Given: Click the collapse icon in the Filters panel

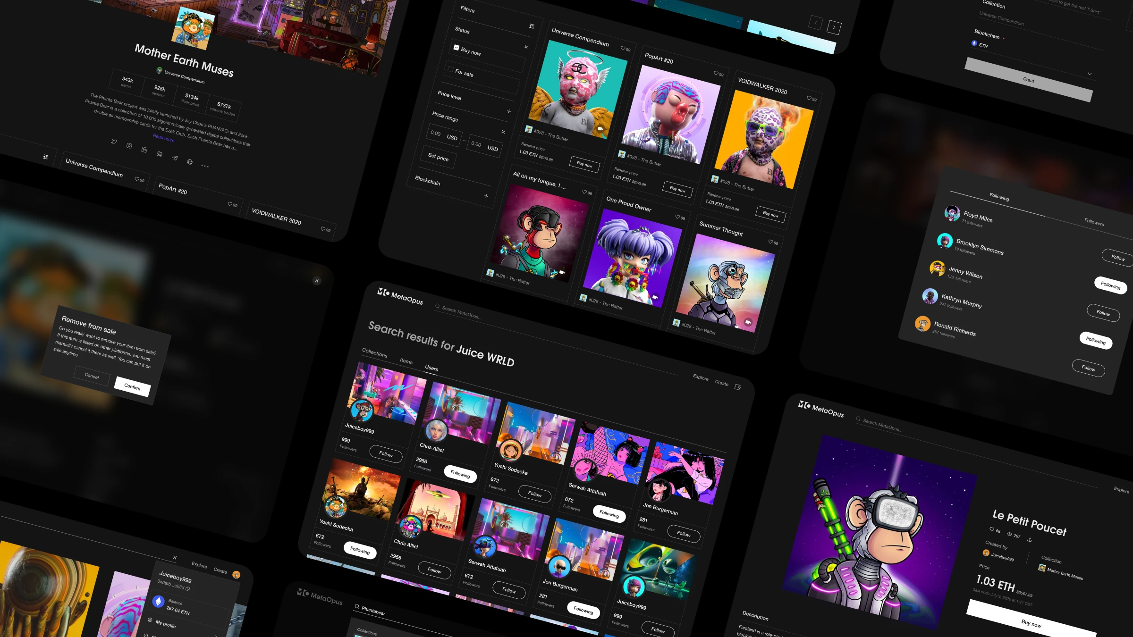Looking at the screenshot, I should [532, 26].
